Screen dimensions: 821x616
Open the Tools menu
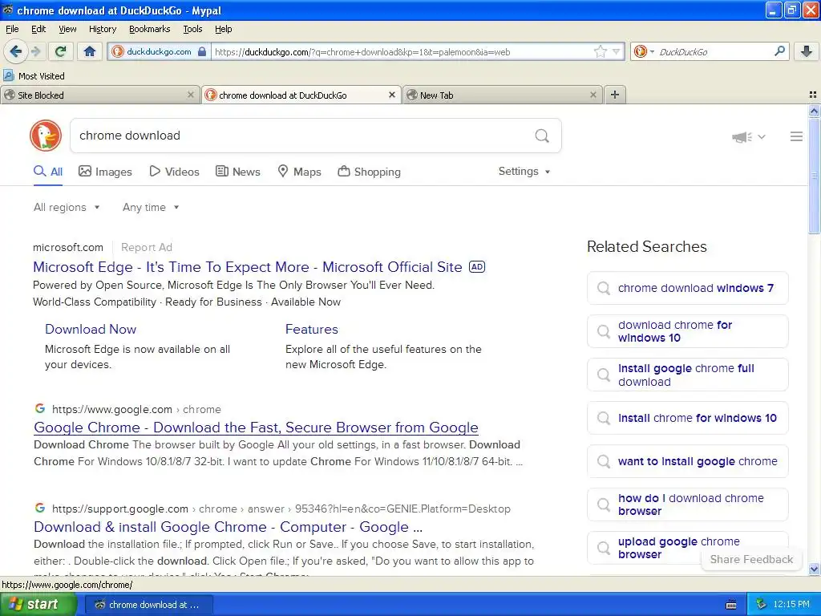(x=192, y=29)
